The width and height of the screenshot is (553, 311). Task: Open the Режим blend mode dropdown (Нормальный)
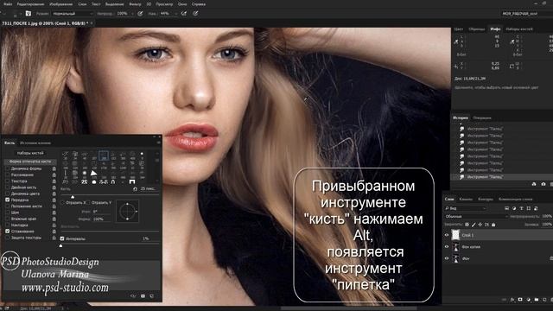click(x=73, y=14)
